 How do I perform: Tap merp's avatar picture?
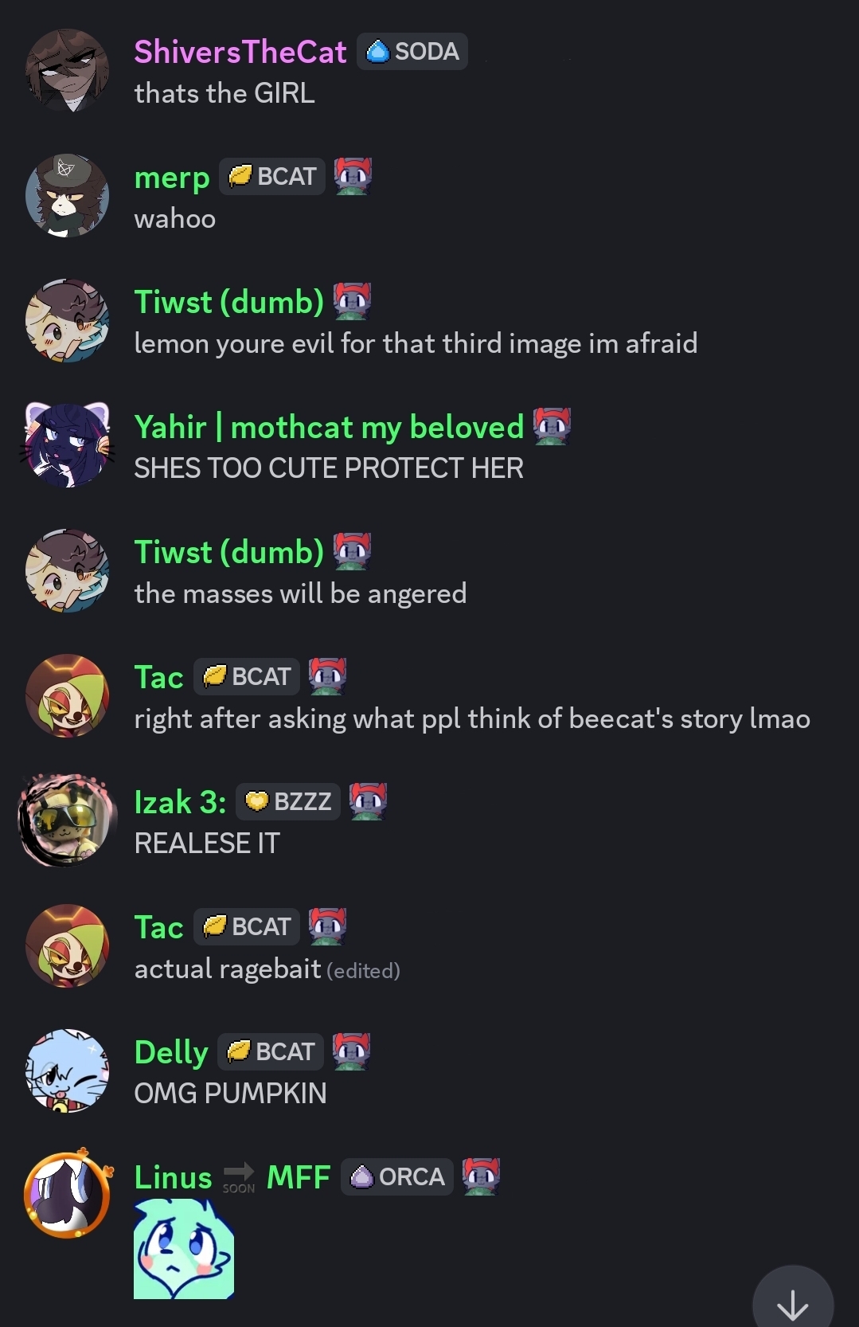(67, 195)
